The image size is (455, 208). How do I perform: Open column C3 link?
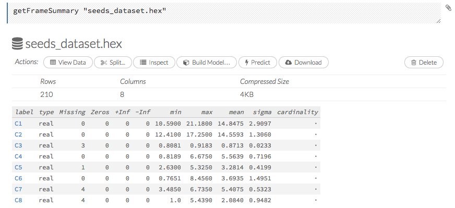click(x=18, y=145)
